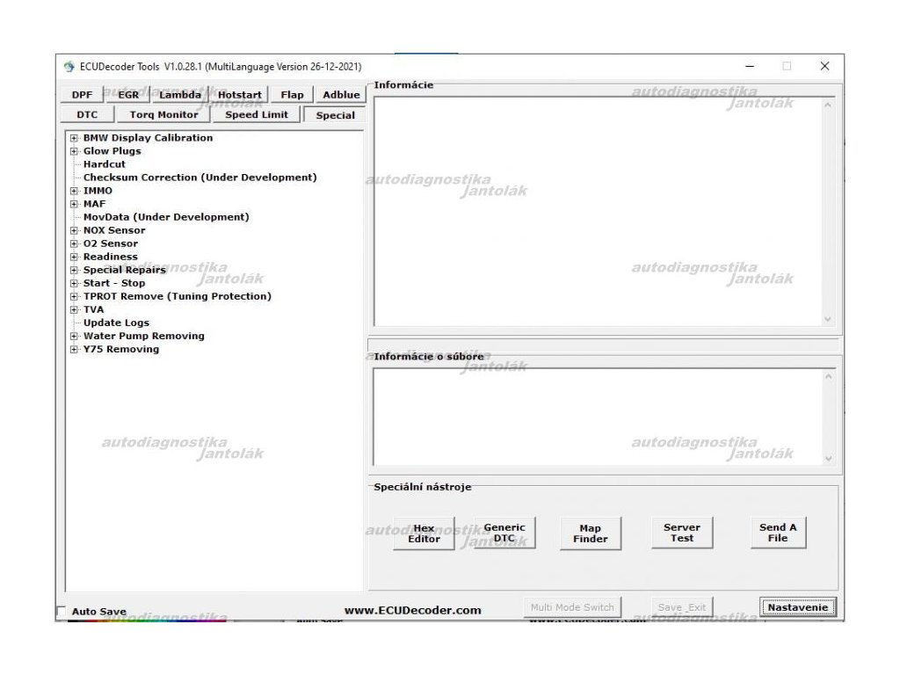Expand the TPROT Remove tree node
900x675 pixels.
tap(74, 296)
